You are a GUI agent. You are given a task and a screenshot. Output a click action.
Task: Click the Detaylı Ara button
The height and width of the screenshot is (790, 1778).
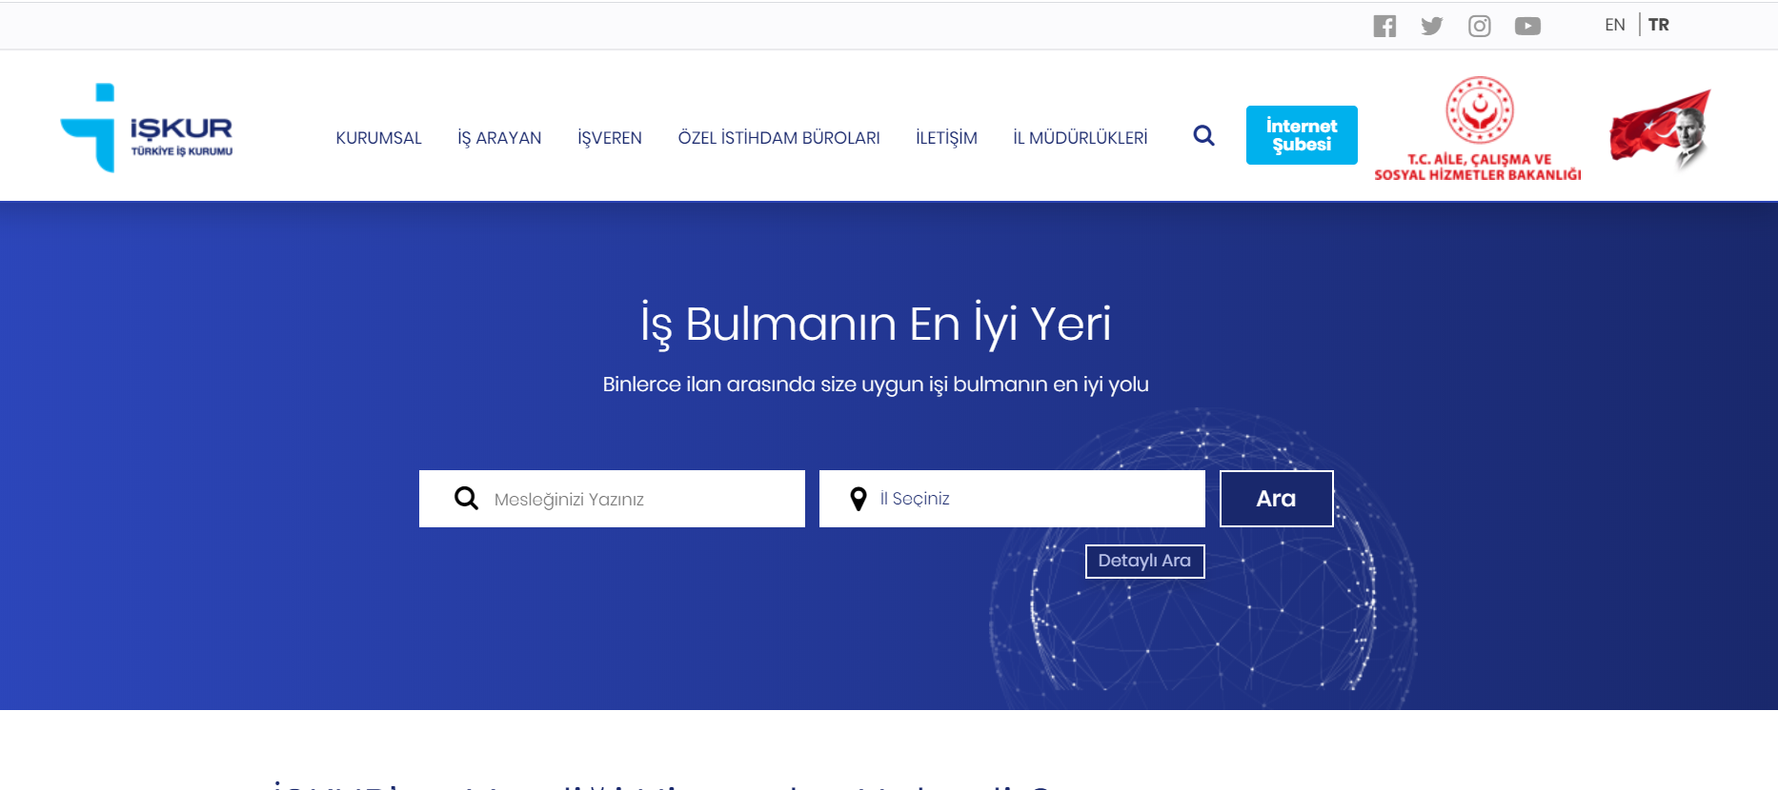[1144, 561]
